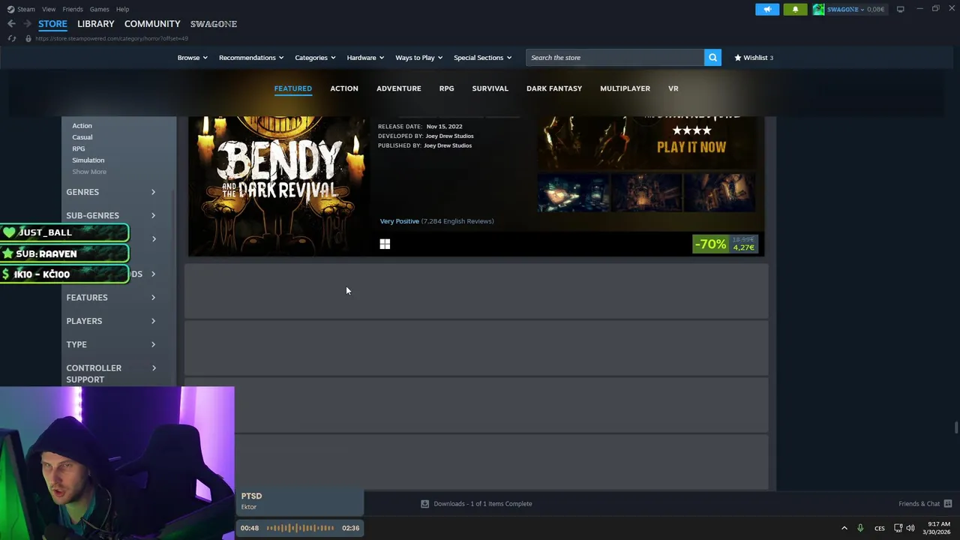The height and width of the screenshot is (540, 960).
Task: Click the Wishlist star icon
Action: tap(738, 58)
